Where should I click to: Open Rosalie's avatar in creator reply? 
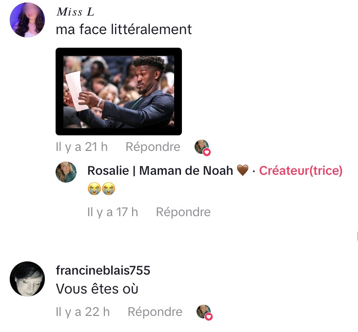[x=66, y=172]
